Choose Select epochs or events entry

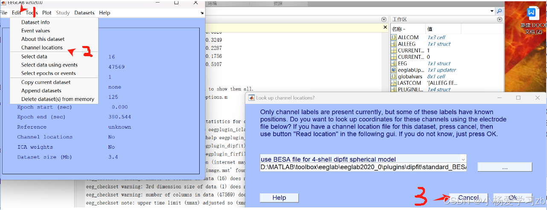point(54,74)
